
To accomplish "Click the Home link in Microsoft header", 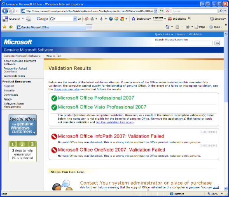I will pos(181,34).
